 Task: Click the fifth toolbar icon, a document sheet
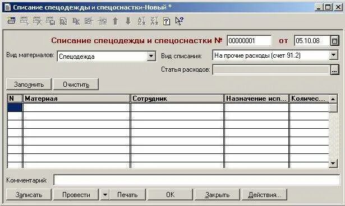tap(63, 21)
